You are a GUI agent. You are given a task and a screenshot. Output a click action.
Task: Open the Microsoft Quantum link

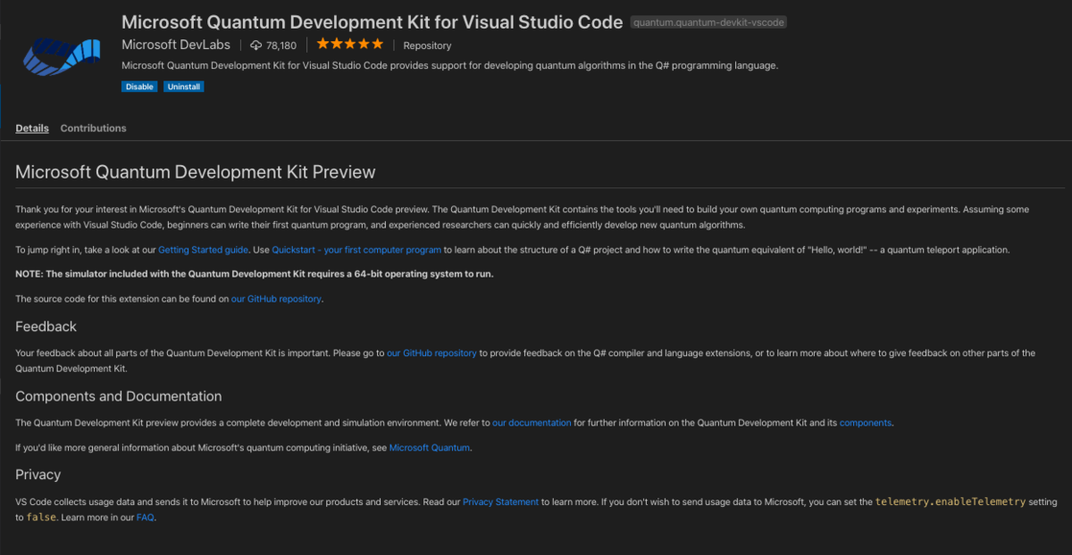430,448
